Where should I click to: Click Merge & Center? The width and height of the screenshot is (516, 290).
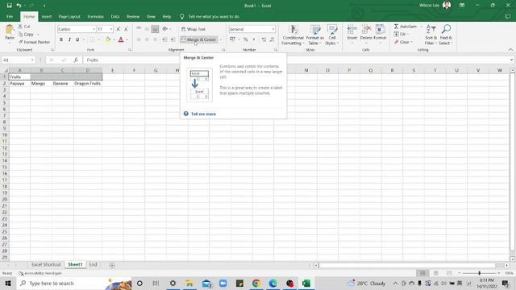[x=199, y=39]
